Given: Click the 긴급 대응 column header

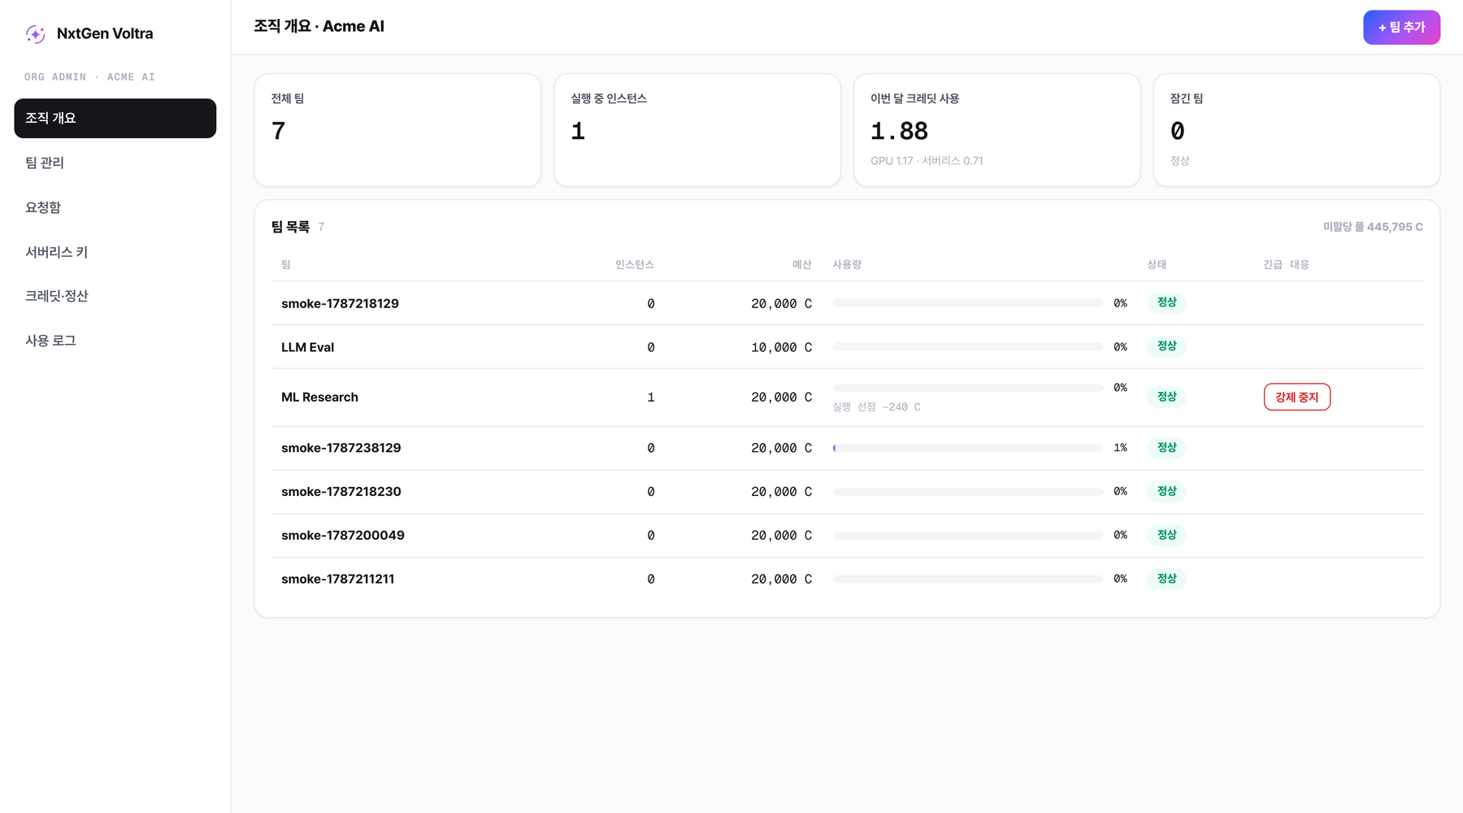Looking at the screenshot, I should [x=1286, y=264].
